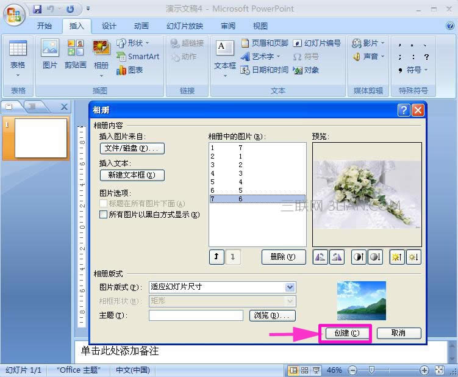458x377 pixels.
Task: Switch to slide sorter view in status bar
Action: pos(305,370)
